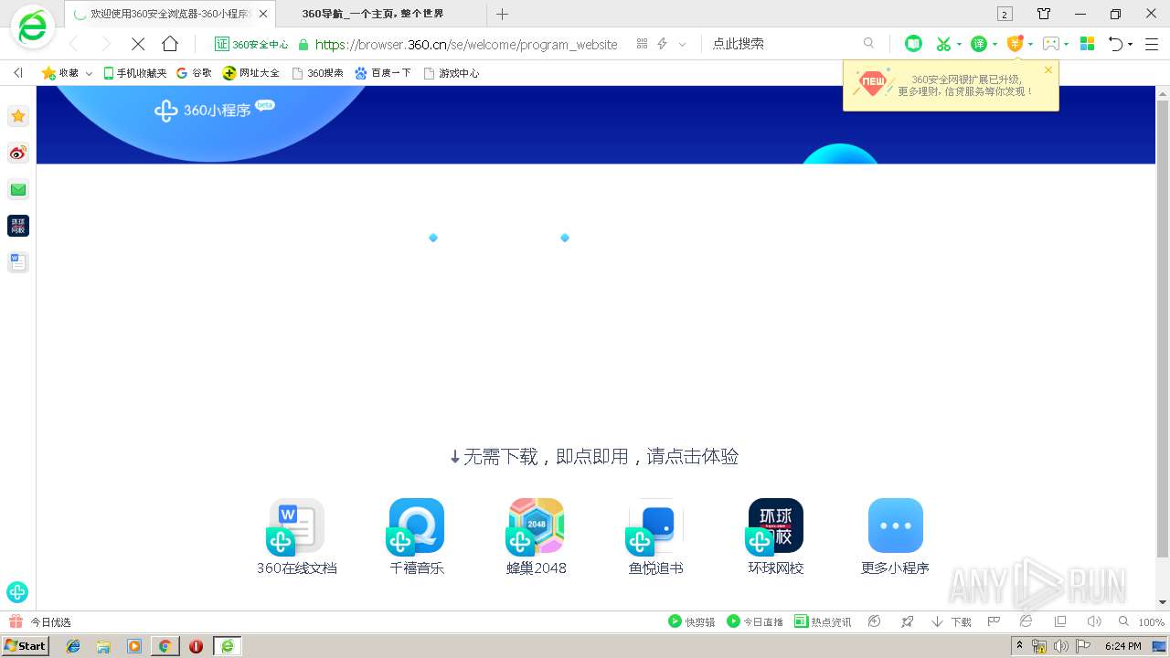Open 今日直播 in status bar
This screenshot has height=658, width=1170.
tap(754, 622)
